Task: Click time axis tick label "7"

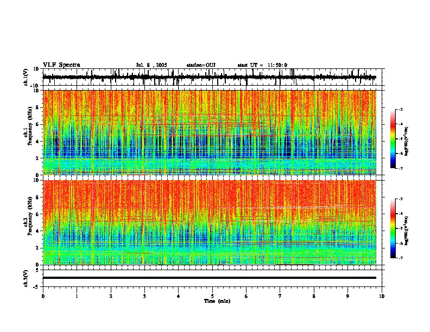Action: [280, 296]
